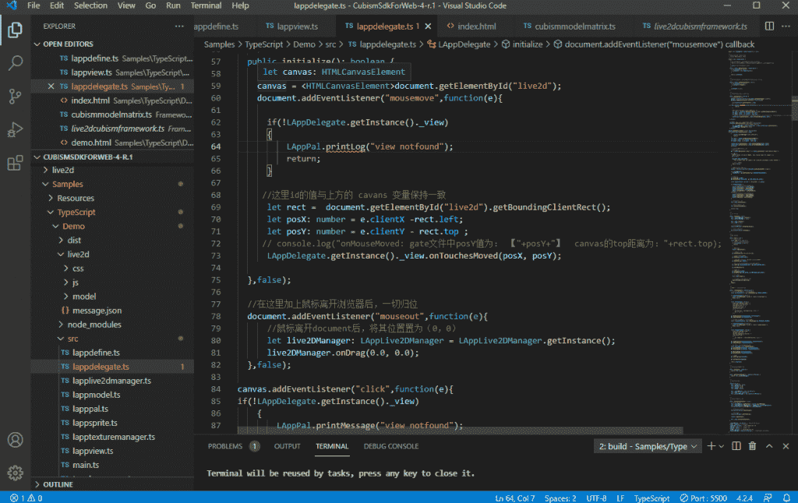The width and height of the screenshot is (798, 503).
Task: Open the Edit menu
Action: click(56, 5)
